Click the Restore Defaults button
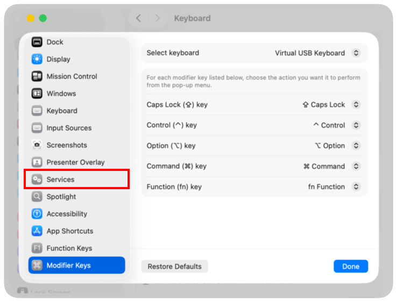396x301 pixels. click(174, 267)
